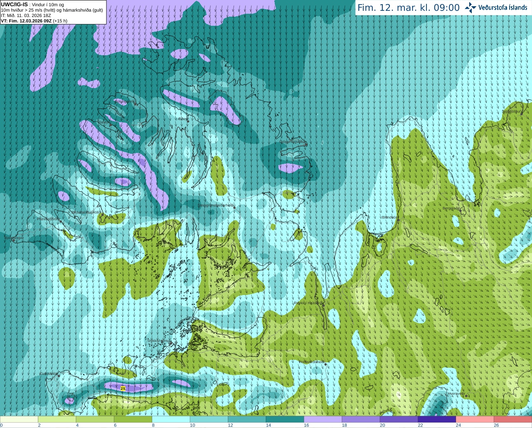Screen dimensions: 532x428
Task: Click the Stykkishólmur station label
Action: [x=159, y=340]
